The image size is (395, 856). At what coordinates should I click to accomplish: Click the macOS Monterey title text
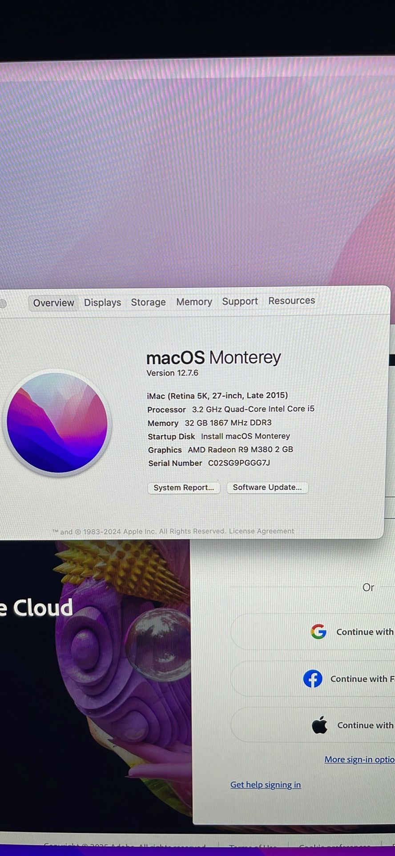[x=214, y=358]
